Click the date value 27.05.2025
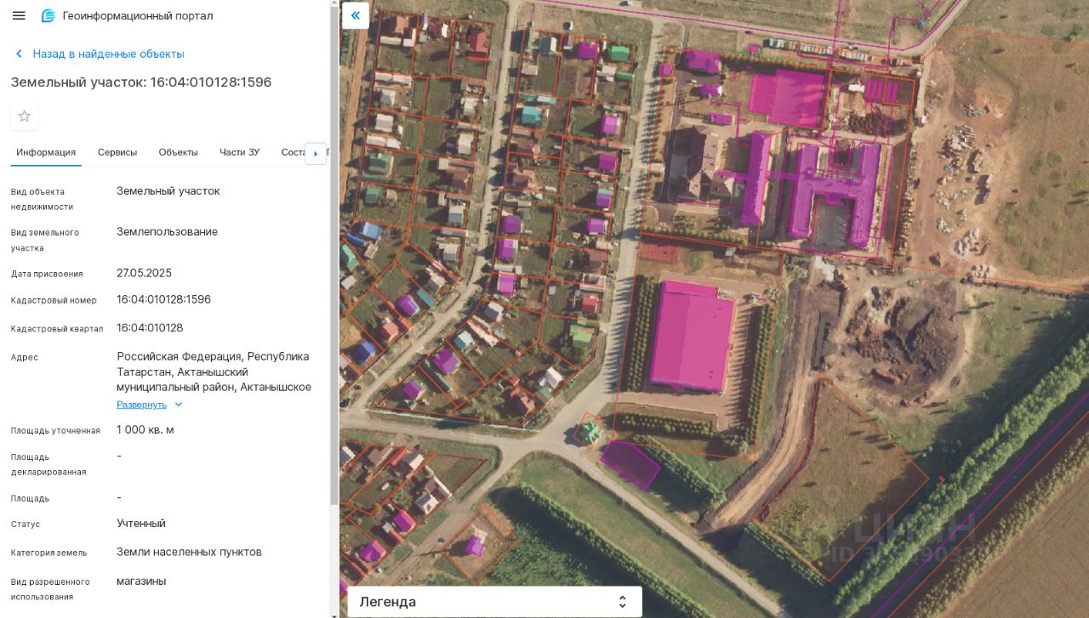Image resolution: width=1089 pixels, height=618 pixels. click(144, 273)
